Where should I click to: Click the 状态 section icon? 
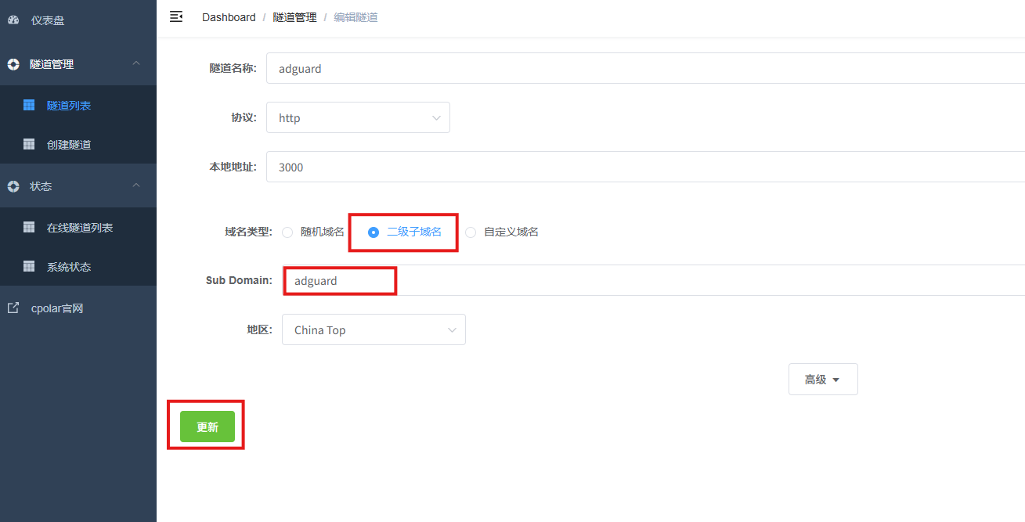point(13,186)
